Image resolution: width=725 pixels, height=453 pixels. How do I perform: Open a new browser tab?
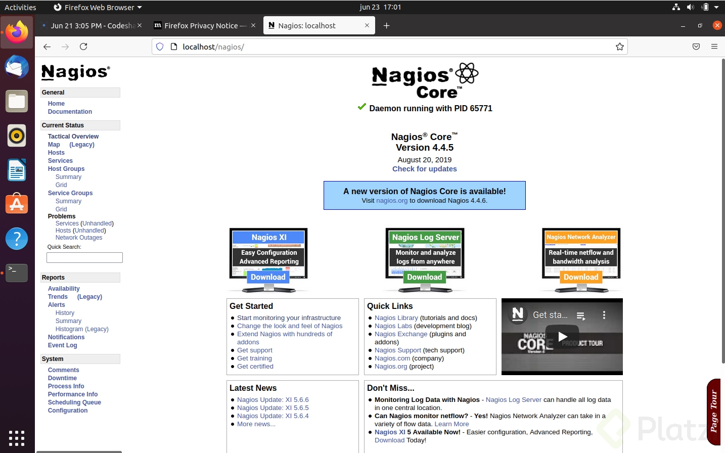(386, 25)
